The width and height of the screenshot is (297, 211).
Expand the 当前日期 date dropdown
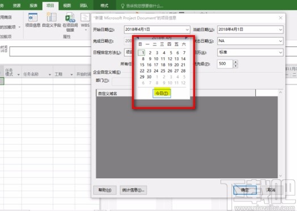281,29
